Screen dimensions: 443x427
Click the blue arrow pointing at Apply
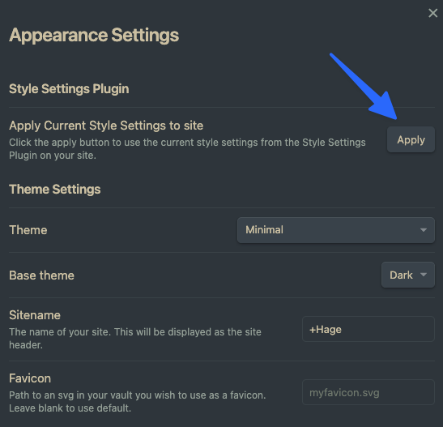(x=364, y=87)
